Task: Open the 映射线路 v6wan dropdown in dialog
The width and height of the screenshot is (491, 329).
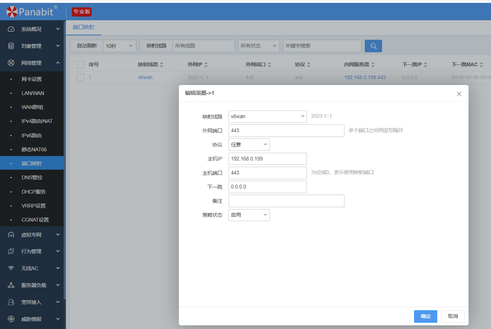Action: 268,116
